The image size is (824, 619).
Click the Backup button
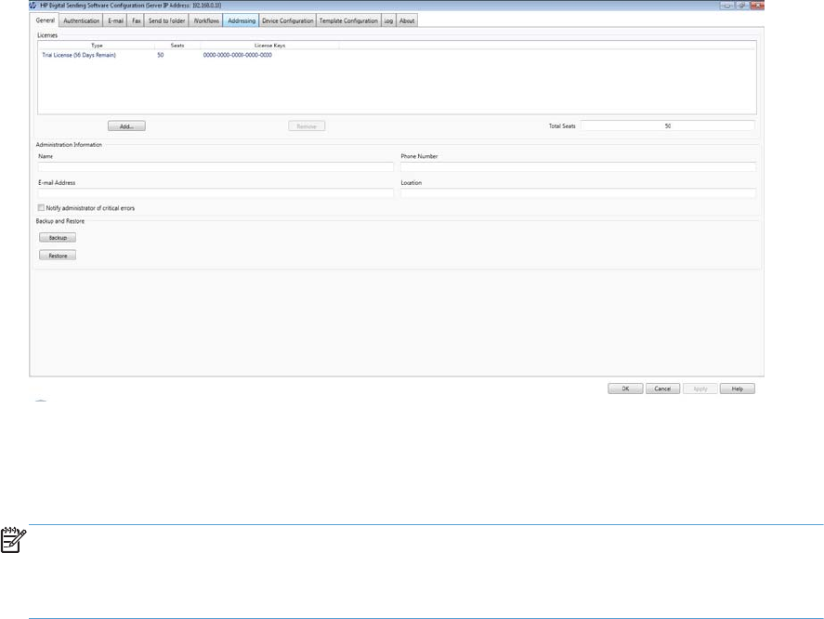(58, 238)
